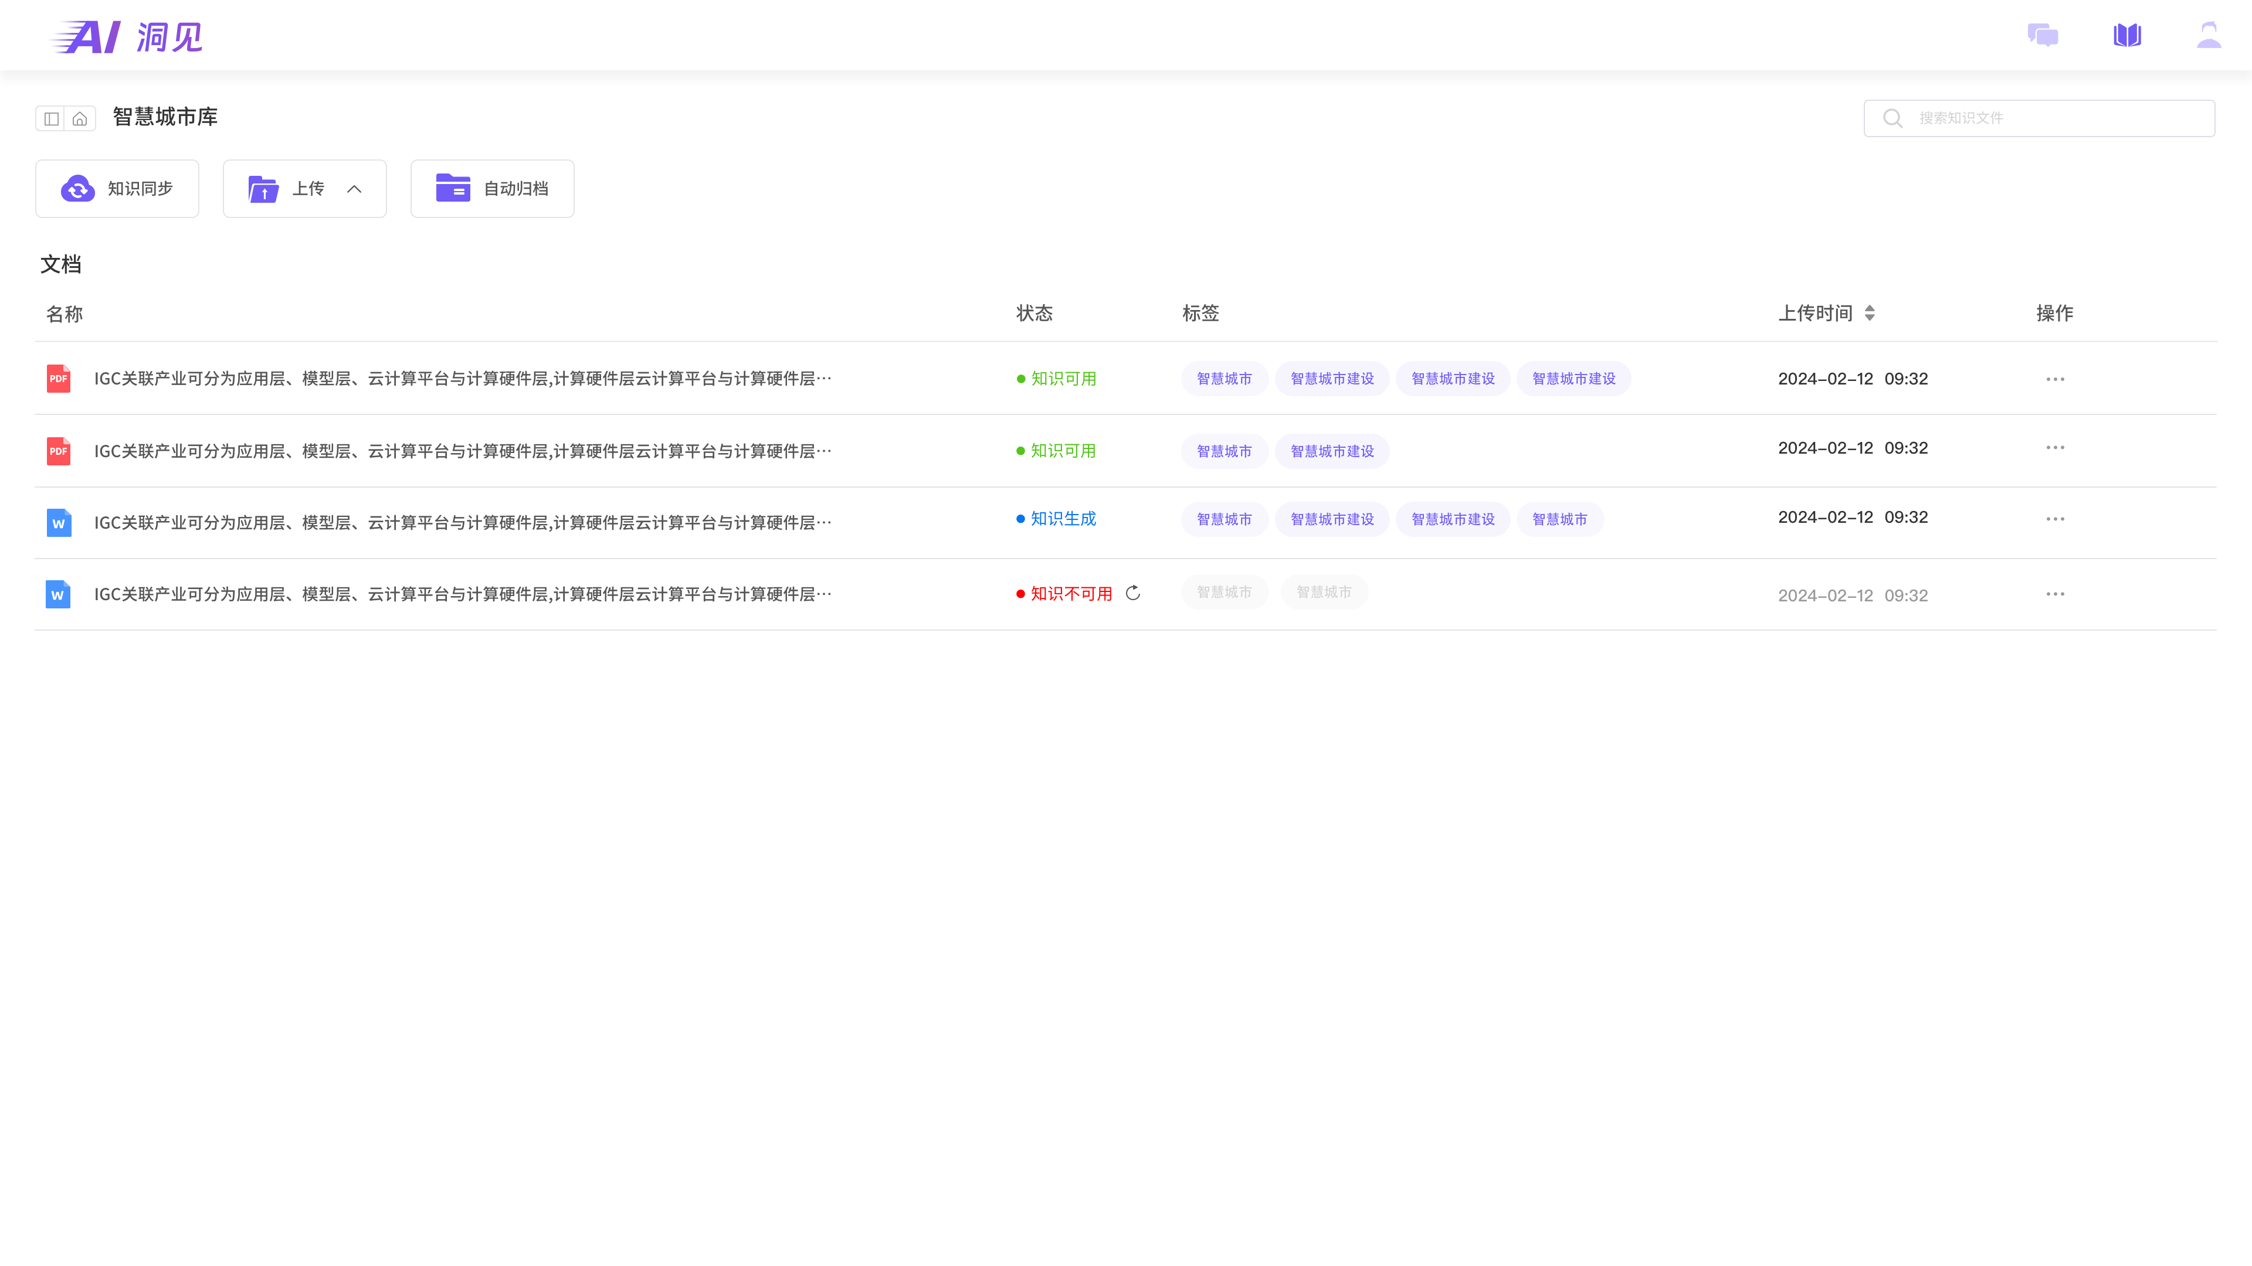Click first row's 智慧城市 tag

(1224, 378)
